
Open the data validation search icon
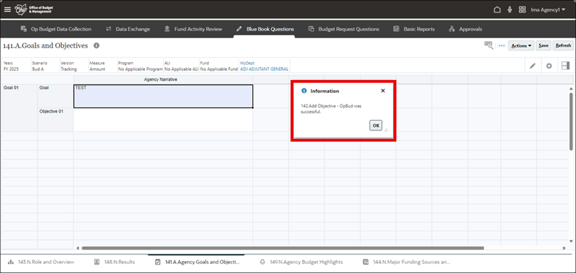click(489, 45)
